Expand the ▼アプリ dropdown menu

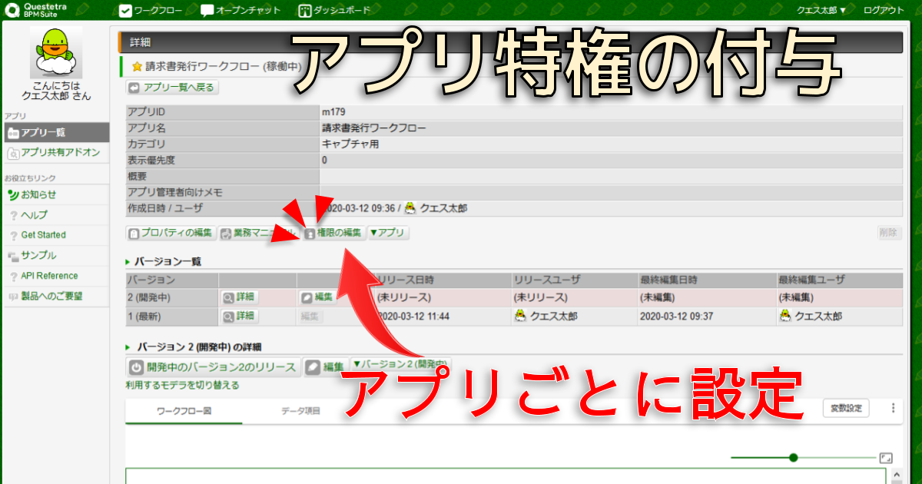(x=389, y=233)
